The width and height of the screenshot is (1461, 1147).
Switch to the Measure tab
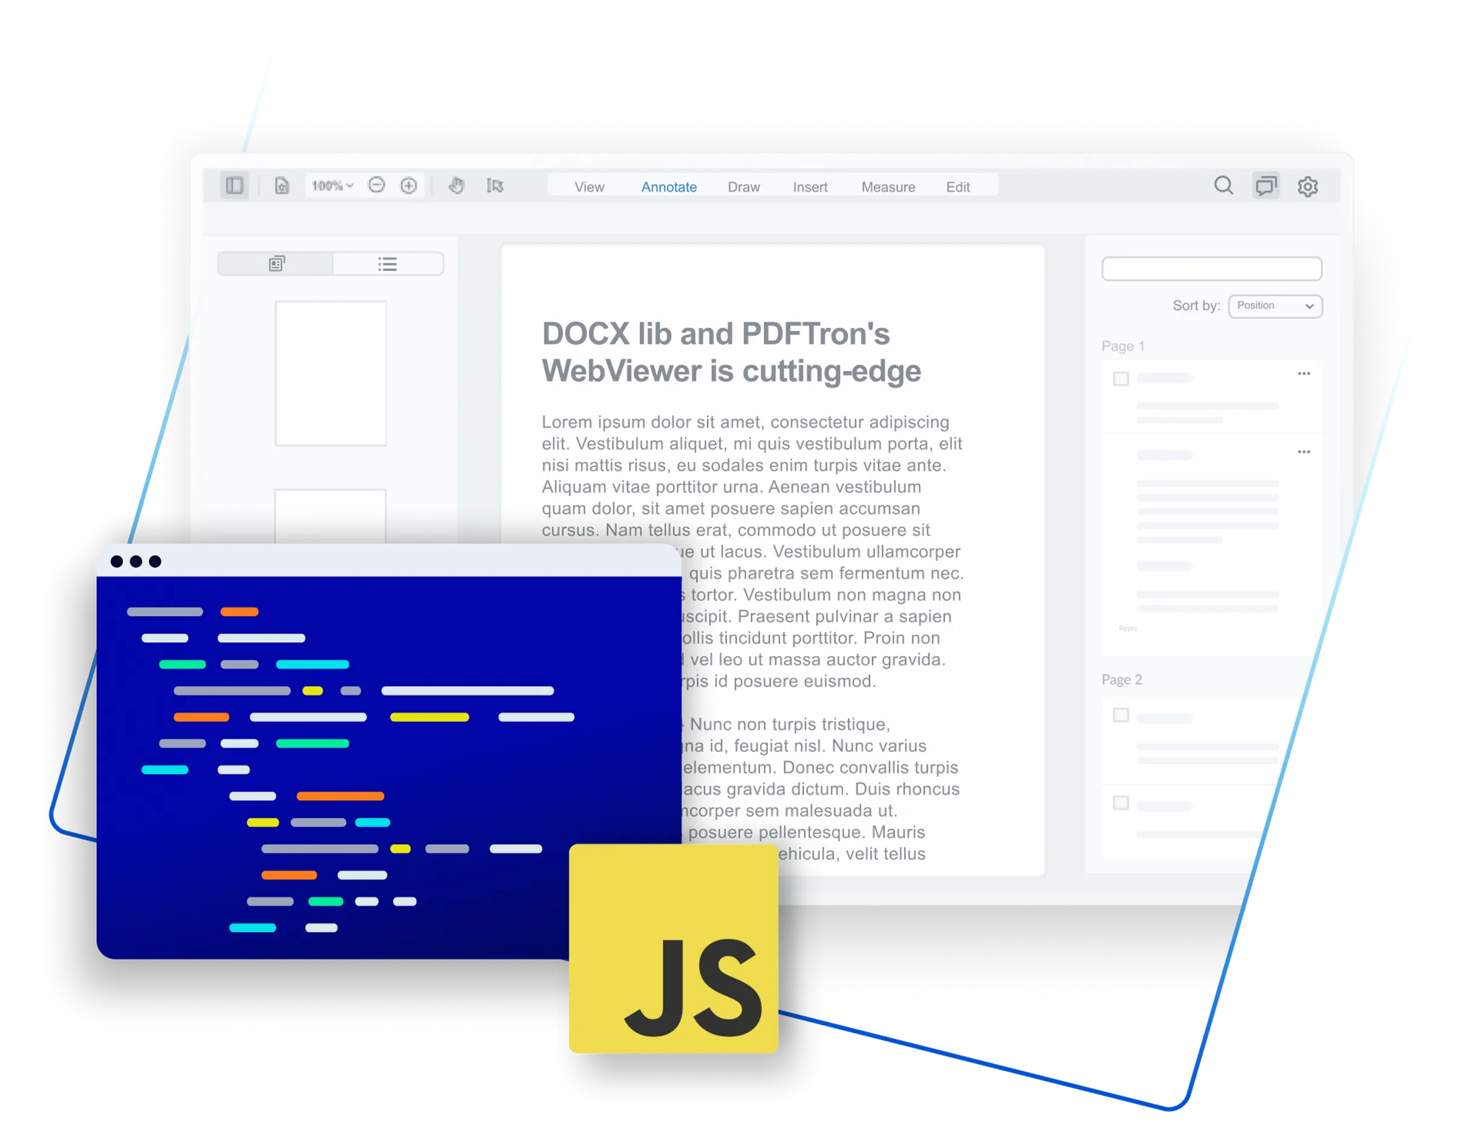click(888, 188)
